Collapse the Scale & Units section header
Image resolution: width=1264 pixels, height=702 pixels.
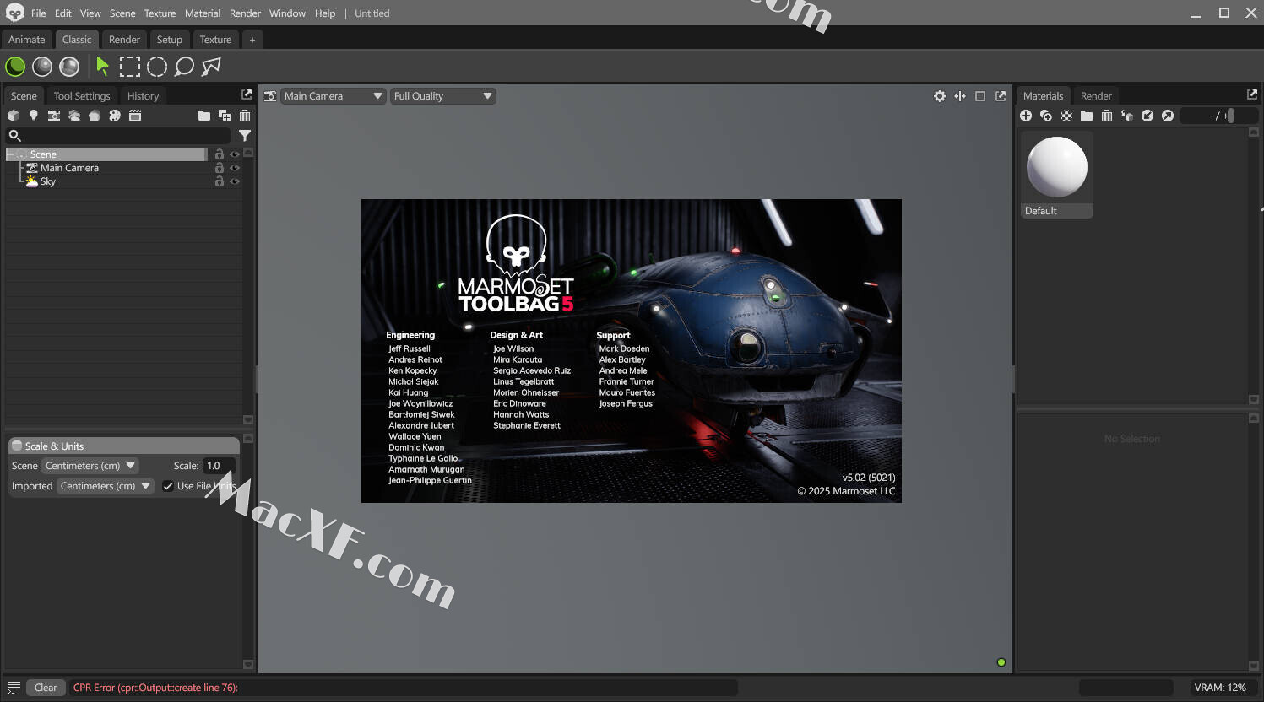pos(124,445)
